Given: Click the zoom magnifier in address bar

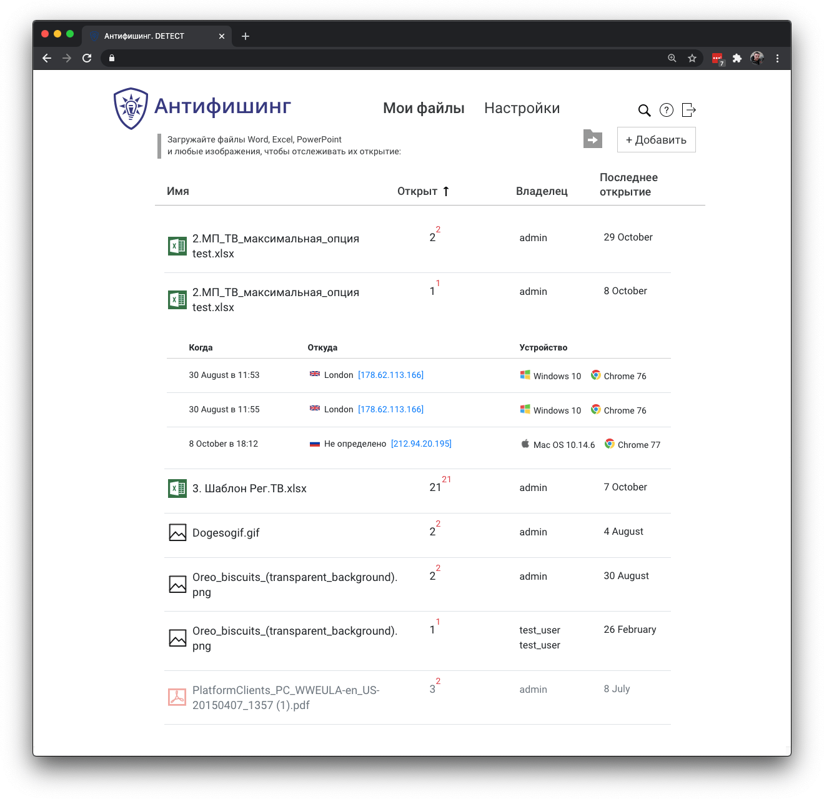Looking at the screenshot, I should (x=672, y=58).
